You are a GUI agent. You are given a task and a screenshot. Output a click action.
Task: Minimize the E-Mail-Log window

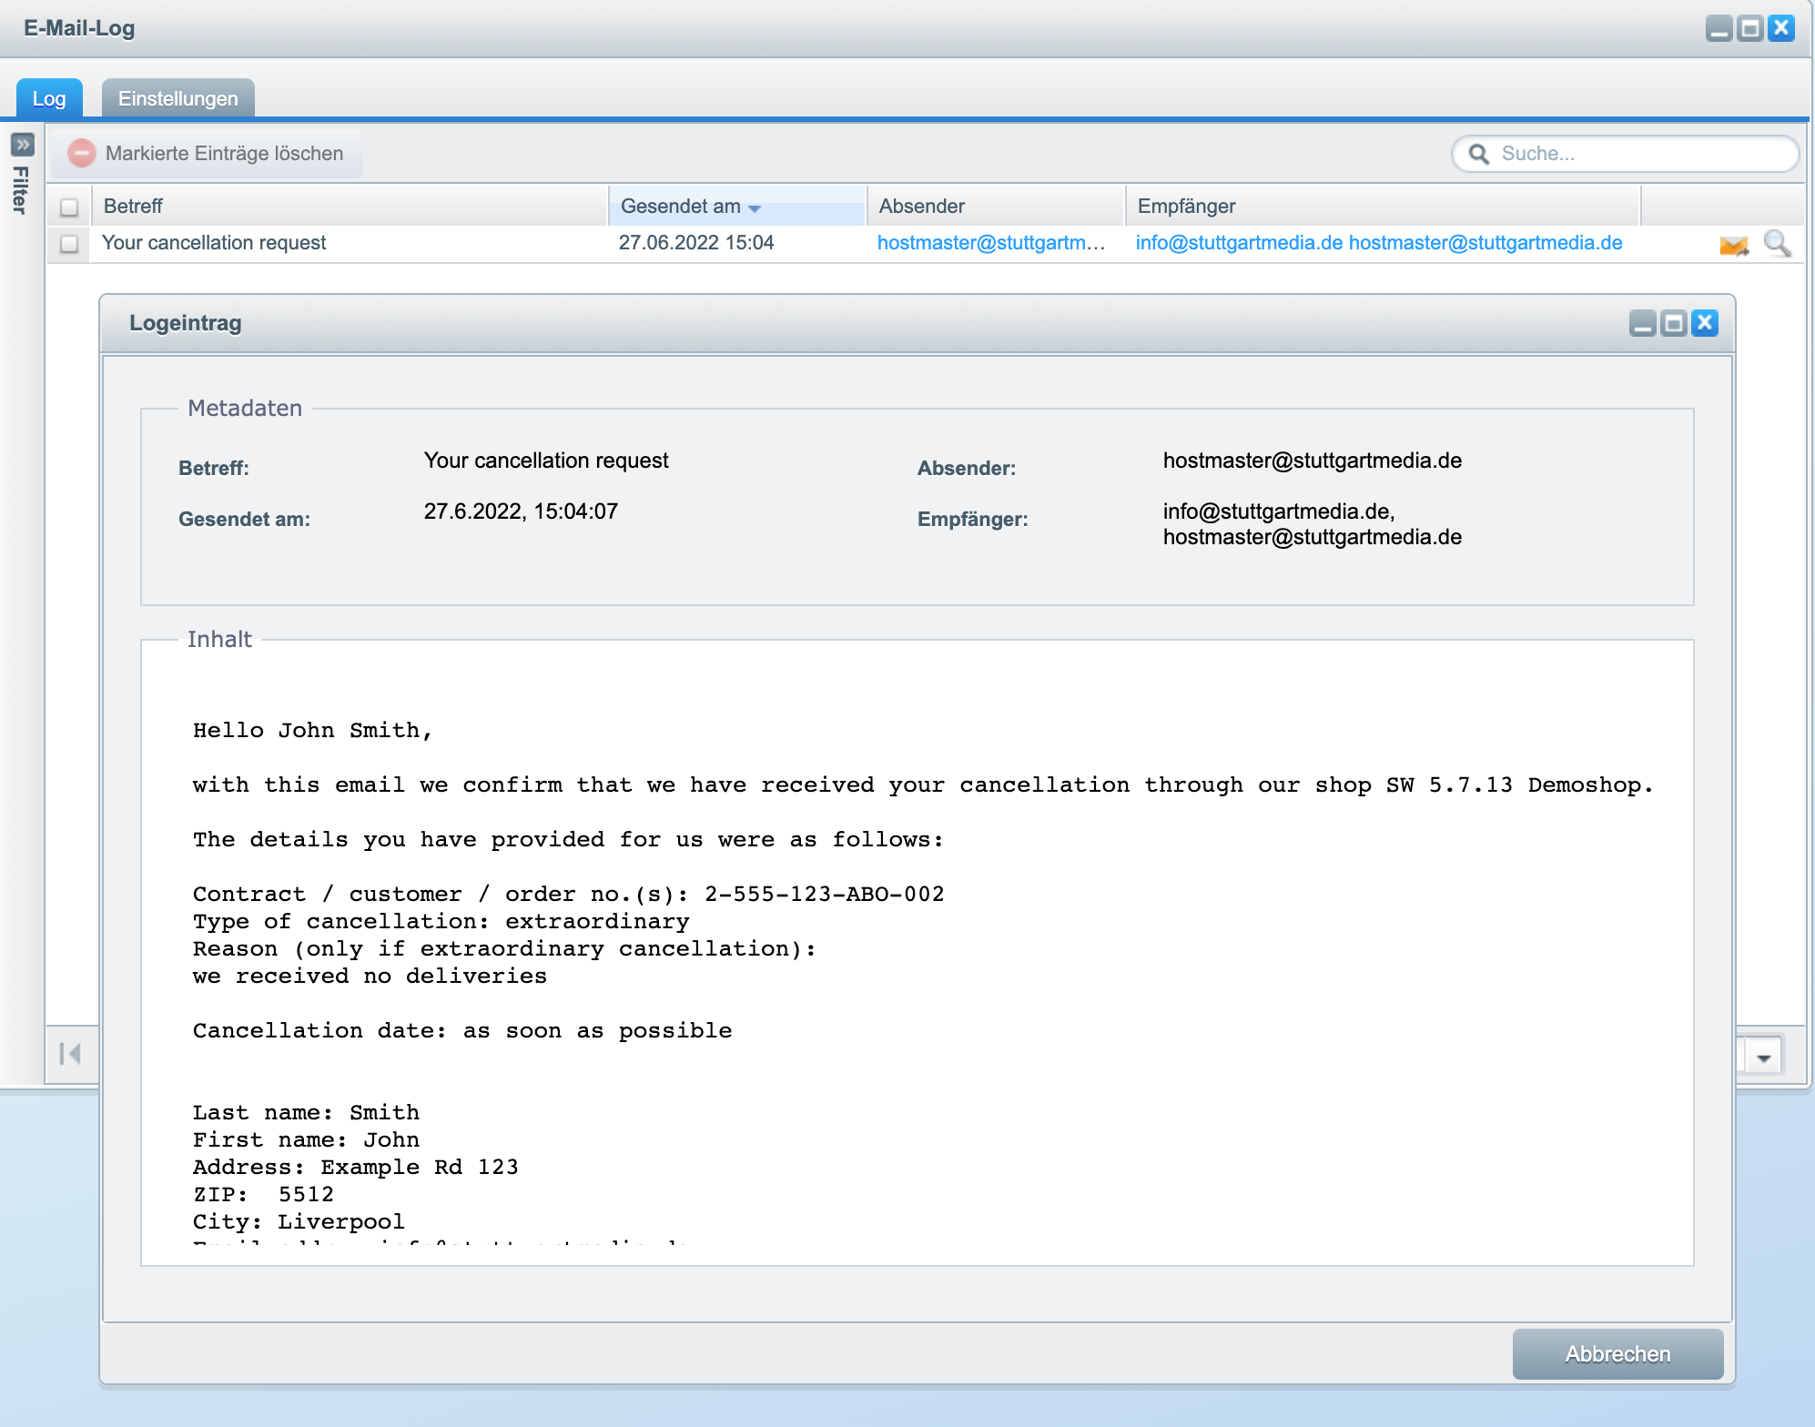(x=1719, y=28)
